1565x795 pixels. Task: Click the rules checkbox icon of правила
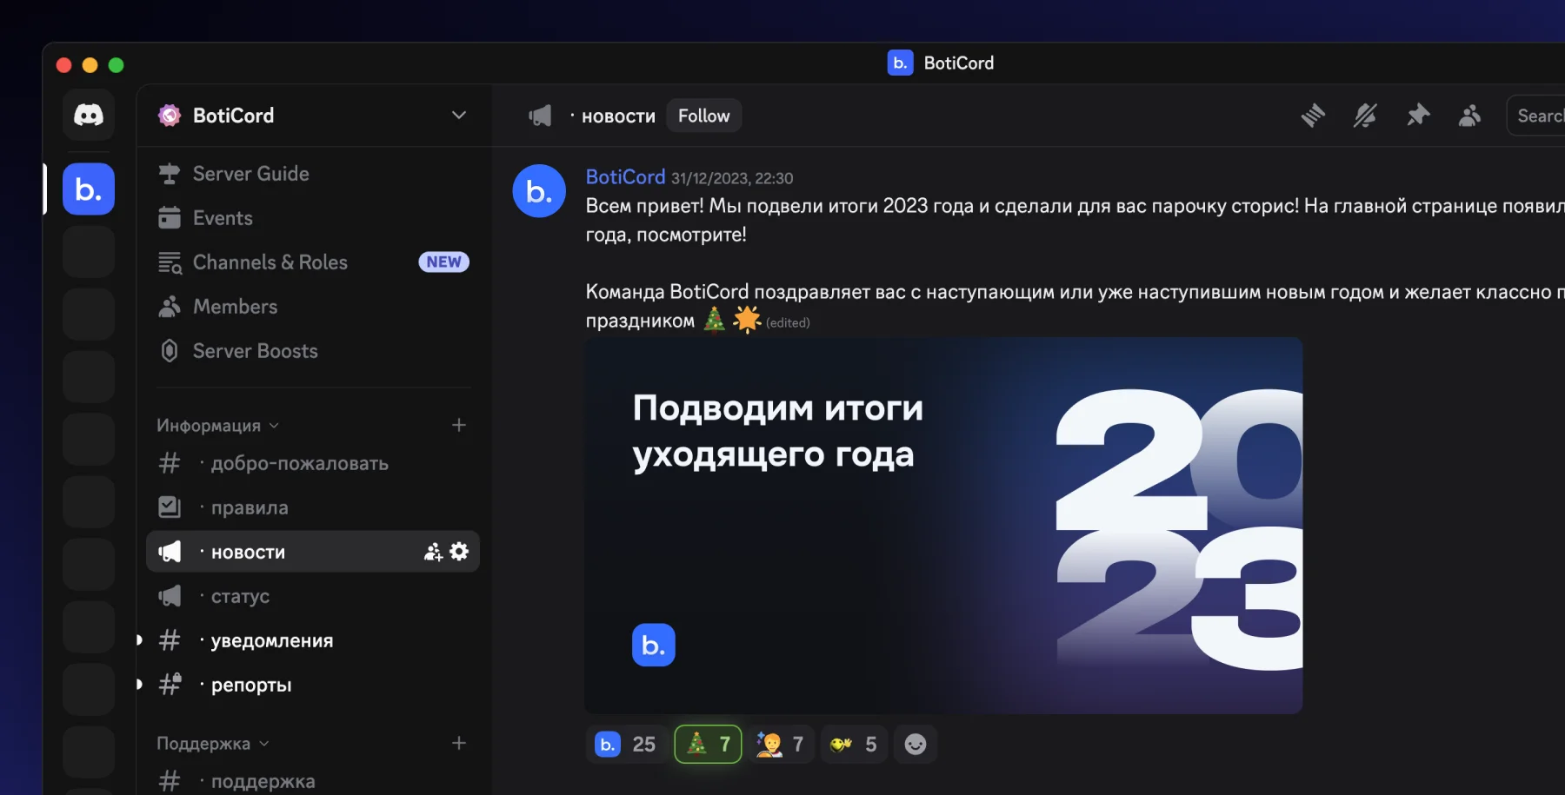[x=170, y=507]
